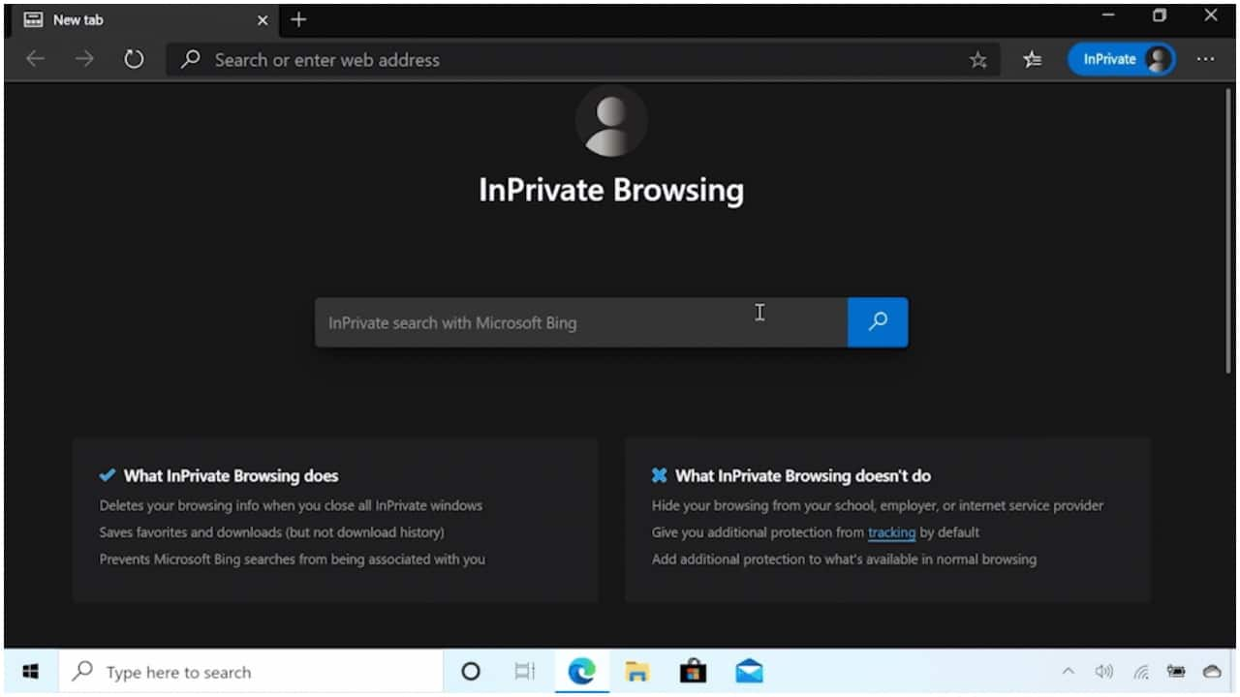
Task: Open Microsoft Store from taskbar
Action: pyautogui.click(x=693, y=671)
